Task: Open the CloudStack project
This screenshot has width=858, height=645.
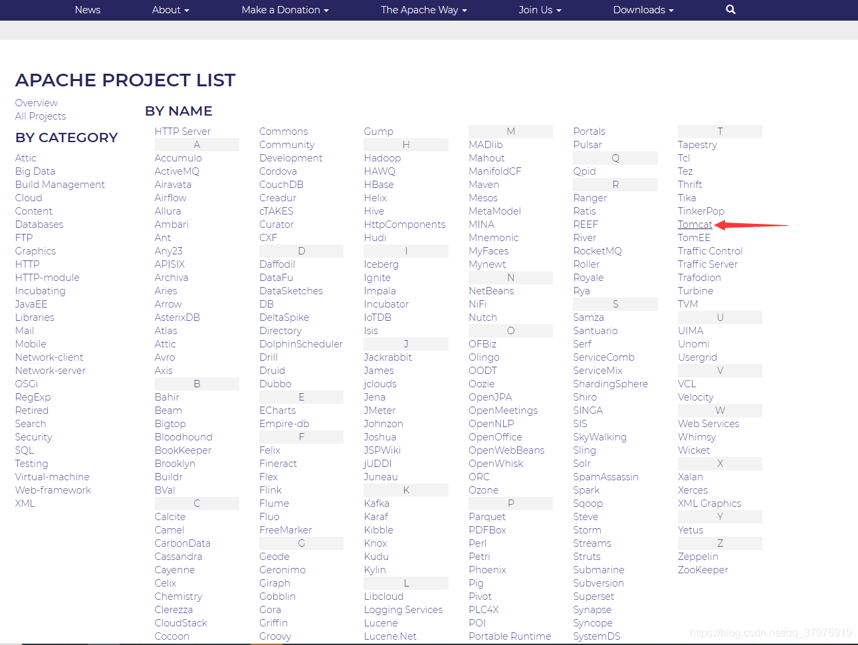Action: [x=181, y=623]
